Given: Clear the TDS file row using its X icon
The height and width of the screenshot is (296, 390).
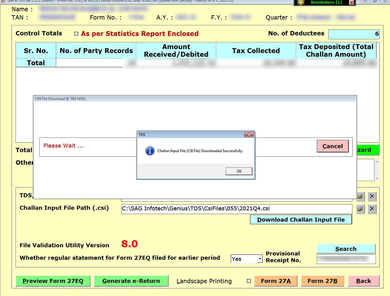Looking at the screenshot, I should tap(372, 196).
